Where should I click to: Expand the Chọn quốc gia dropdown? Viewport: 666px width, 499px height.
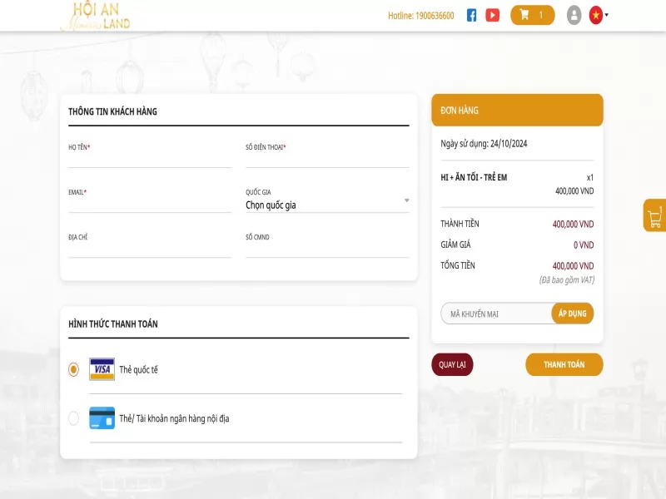[326, 205]
